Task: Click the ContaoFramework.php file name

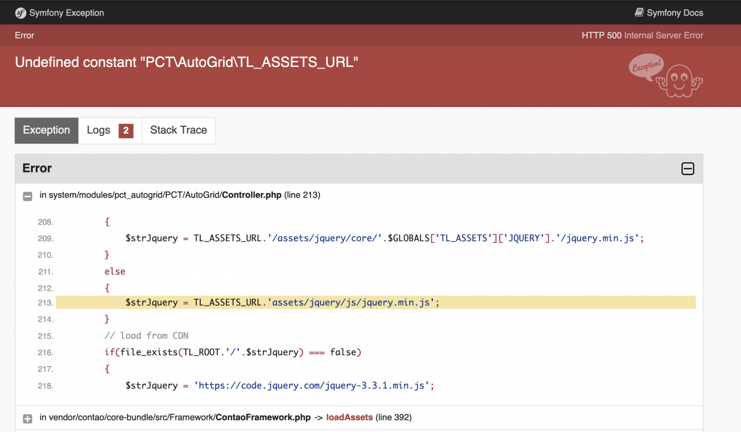Action: tap(263, 418)
